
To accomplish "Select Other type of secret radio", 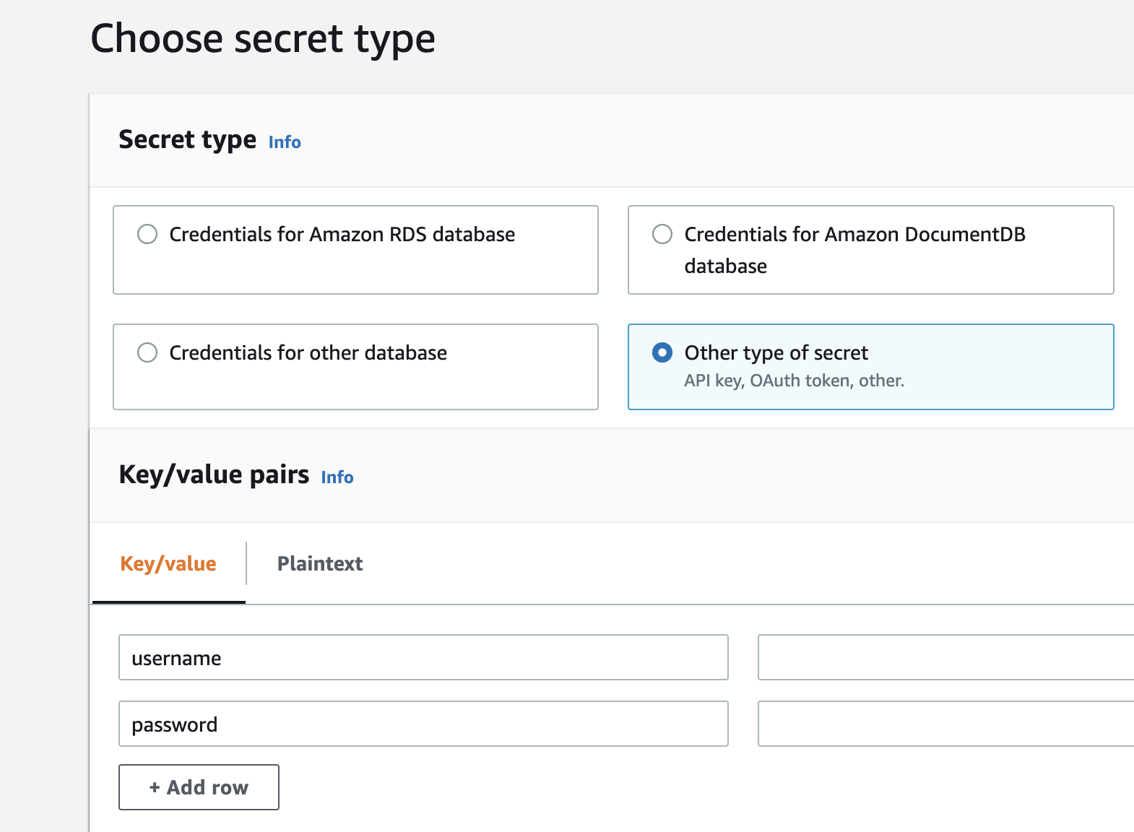I will point(662,352).
